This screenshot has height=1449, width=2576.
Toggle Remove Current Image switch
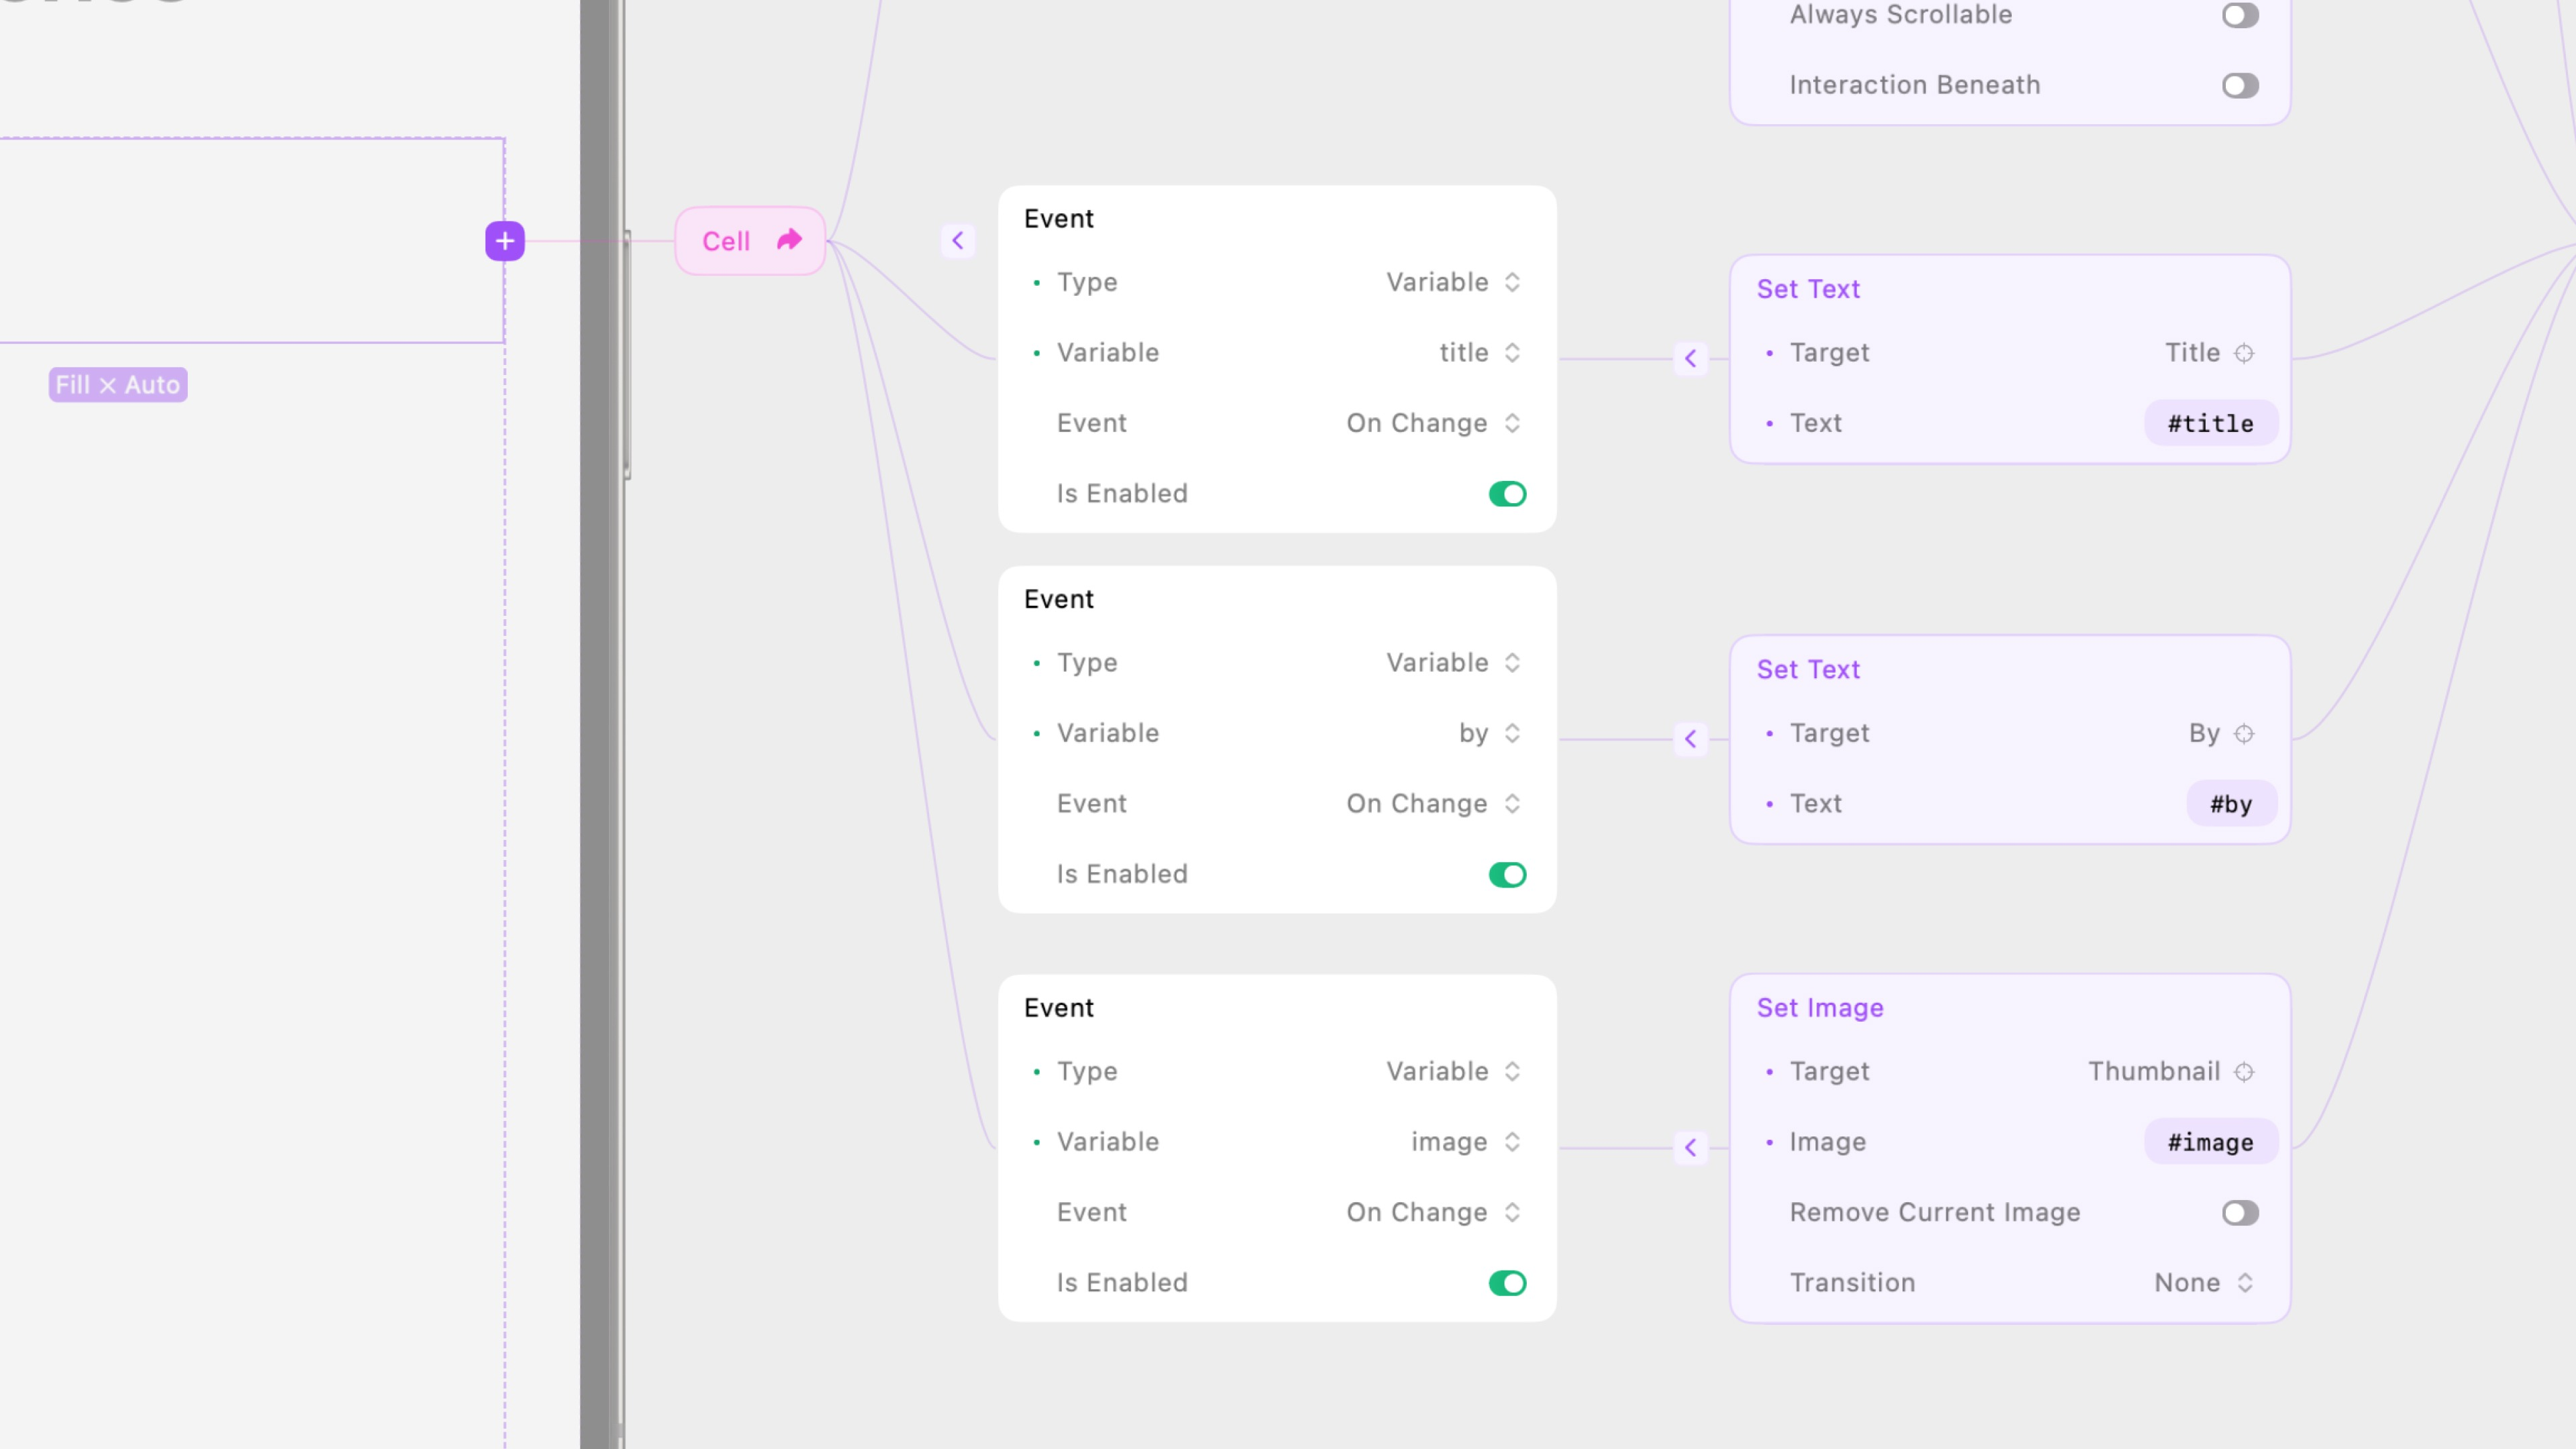pos(2239,1213)
